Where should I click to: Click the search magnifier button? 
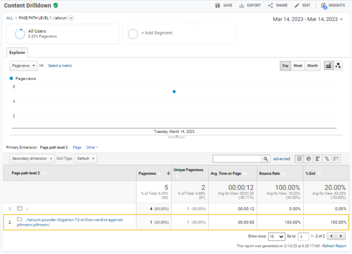click(x=266, y=159)
